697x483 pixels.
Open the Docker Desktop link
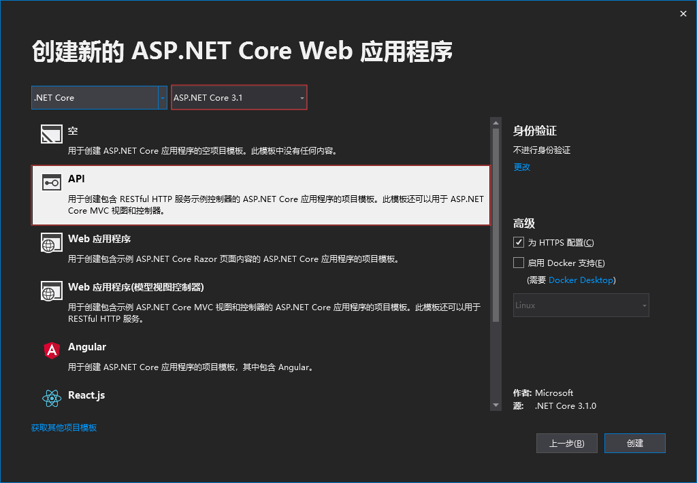581,280
